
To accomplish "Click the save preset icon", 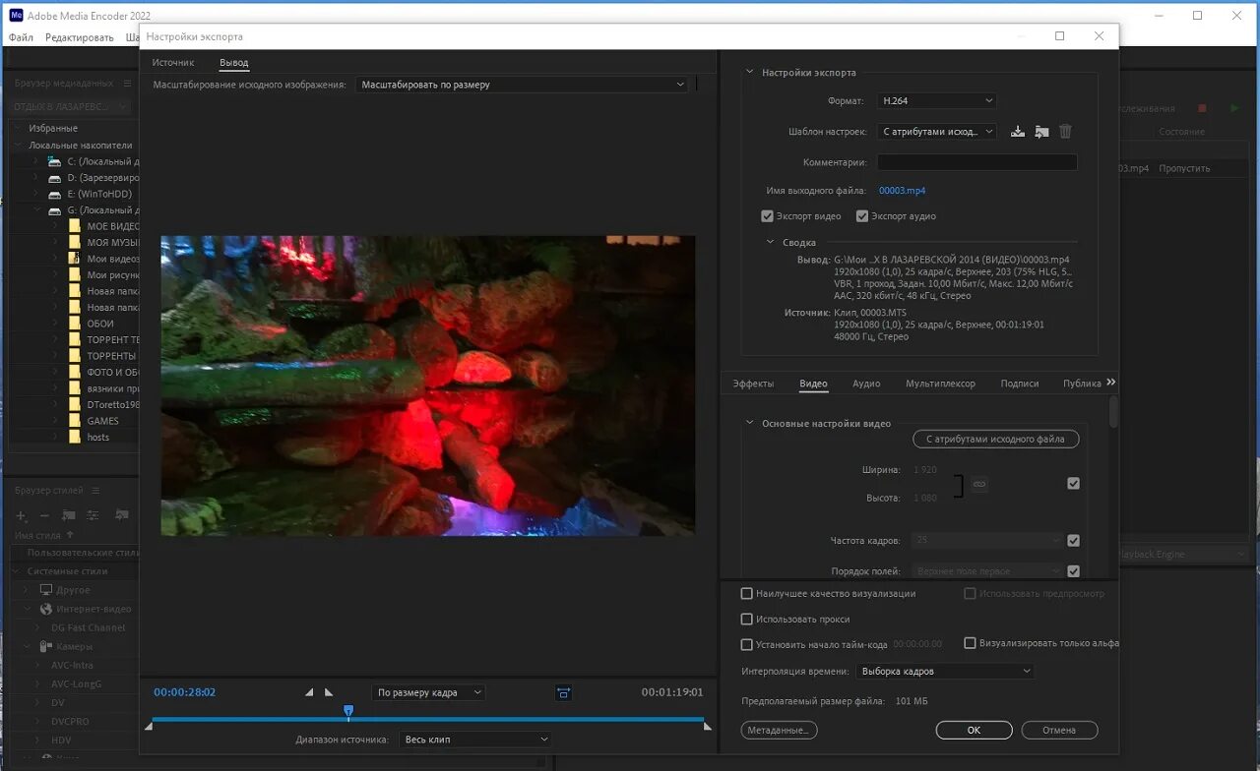I will point(1018,132).
